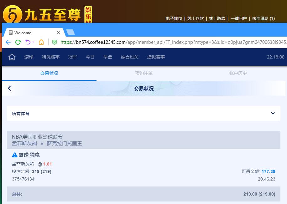Click 投注金额: 219 (219) text
Viewport: 287px width, 204px height.
coord(31,171)
